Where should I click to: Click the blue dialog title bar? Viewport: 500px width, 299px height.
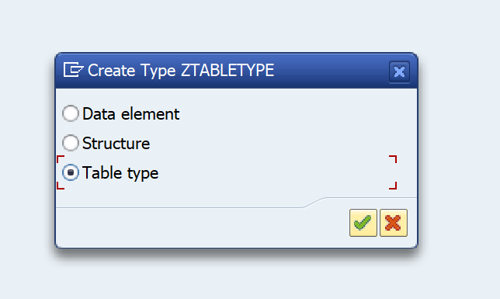(x=236, y=71)
